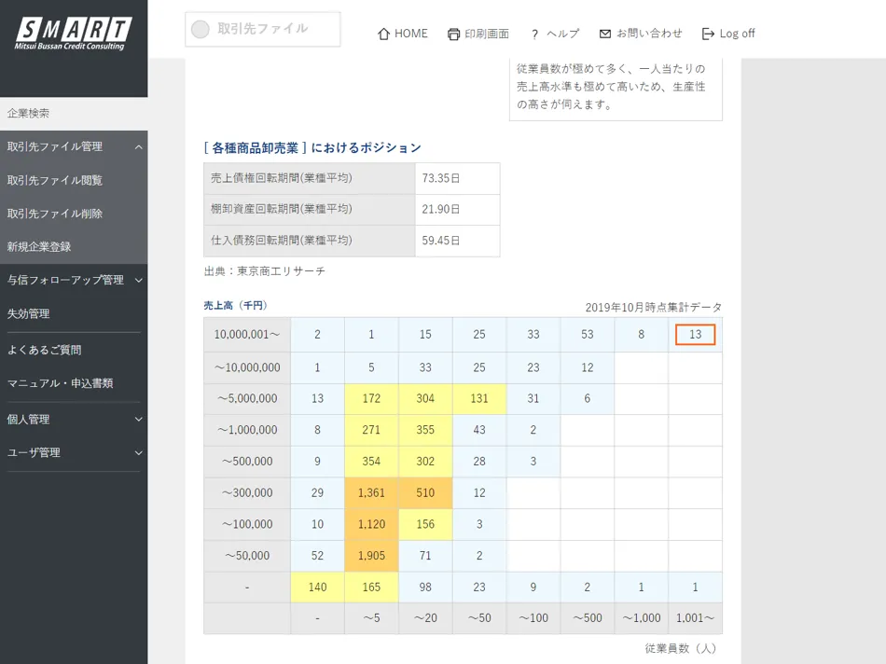886x664 pixels.
Task: Click the HOME house icon
Action: tap(383, 34)
